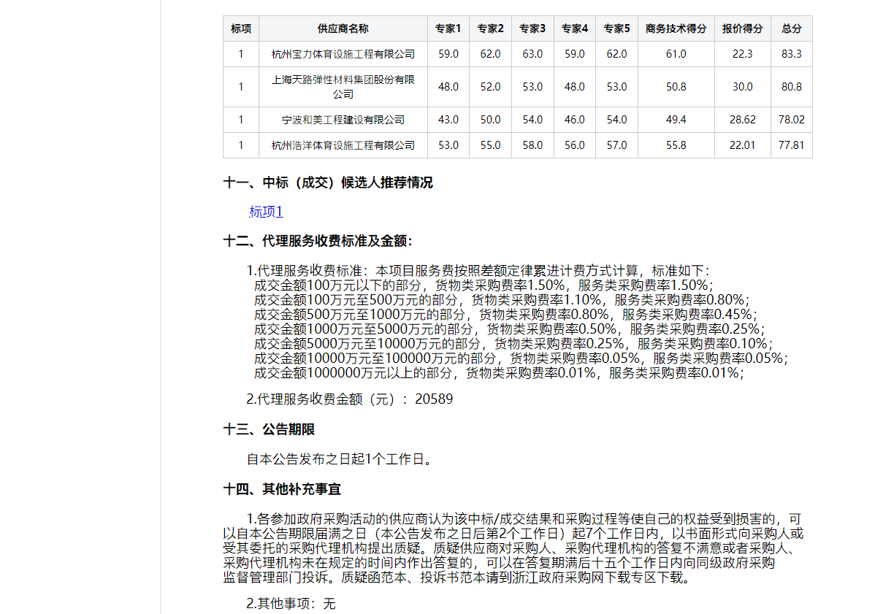The image size is (875, 614).
Task: Click the 杭州浩洋体育设施工程有限公司 supplier cell
Action: [343, 145]
